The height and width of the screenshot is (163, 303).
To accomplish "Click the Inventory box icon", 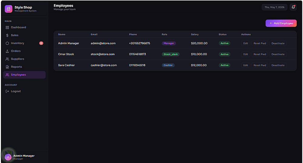I will pyautogui.click(x=7, y=43).
